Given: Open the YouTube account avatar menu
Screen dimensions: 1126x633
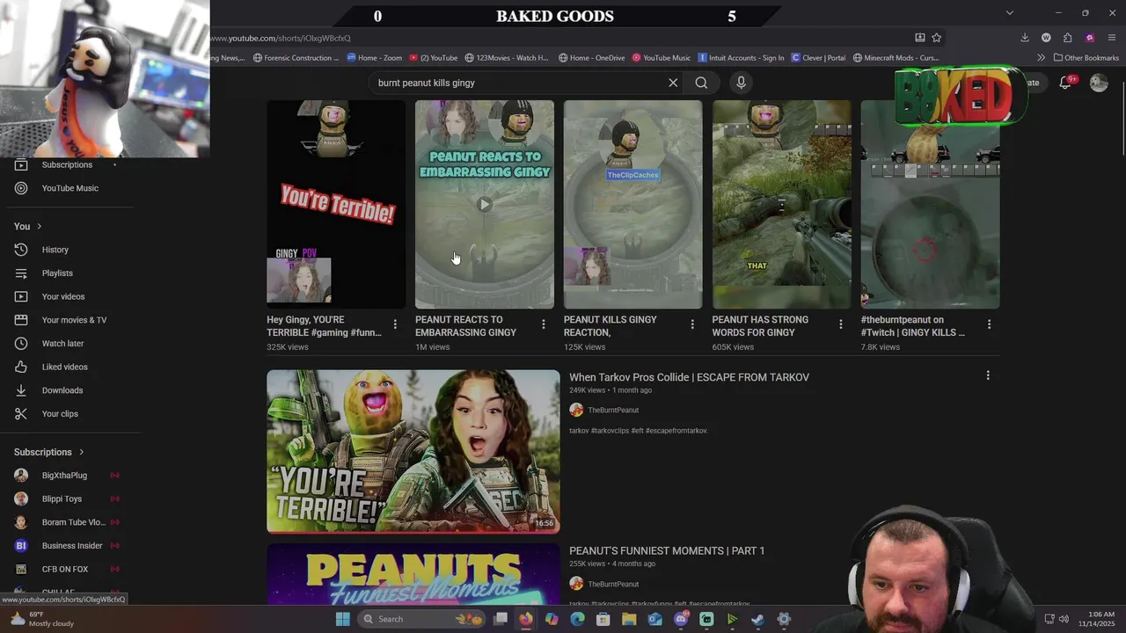Looking at the screenshot, I should (1099, 83).
